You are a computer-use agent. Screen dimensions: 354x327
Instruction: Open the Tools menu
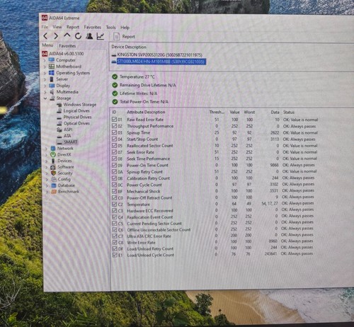coord(110,28)
